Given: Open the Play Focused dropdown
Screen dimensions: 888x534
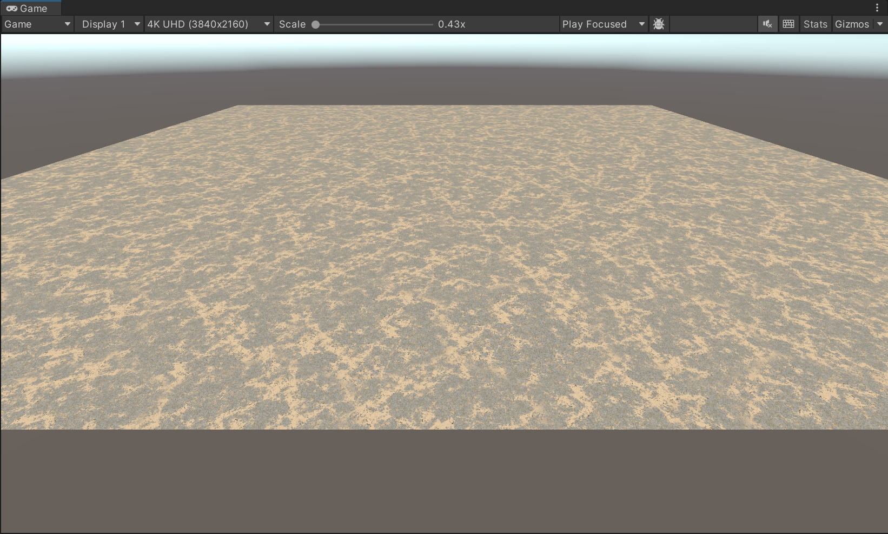Looking at the screenshot, I should click(603, 24).
